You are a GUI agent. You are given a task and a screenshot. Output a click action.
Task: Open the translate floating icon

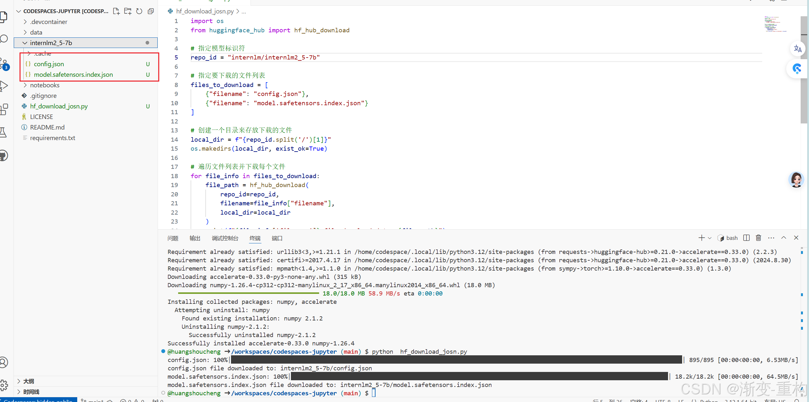[797, 49]
